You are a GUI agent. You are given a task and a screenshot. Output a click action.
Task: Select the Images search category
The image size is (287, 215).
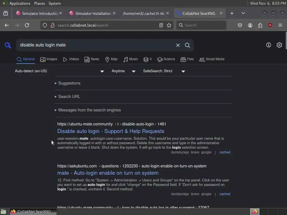(x=49, y=59)
